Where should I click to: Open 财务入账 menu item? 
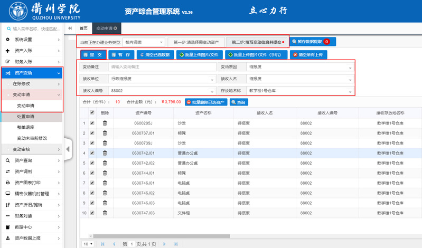pyautogui.click(x=32, y=62)
